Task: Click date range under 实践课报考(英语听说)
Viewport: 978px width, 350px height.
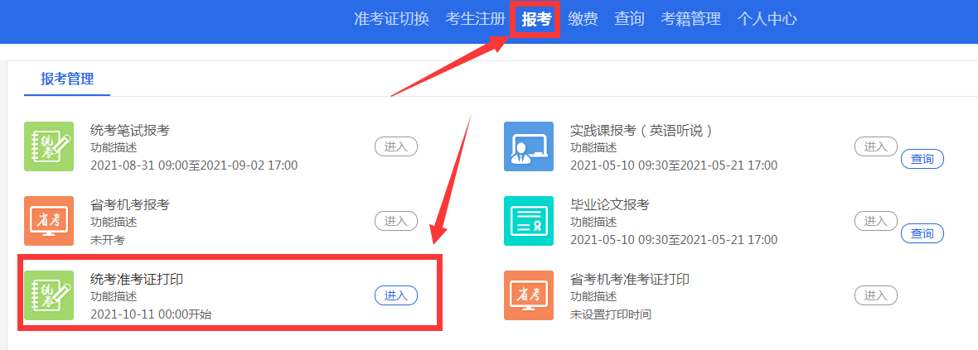Action: 674,165
